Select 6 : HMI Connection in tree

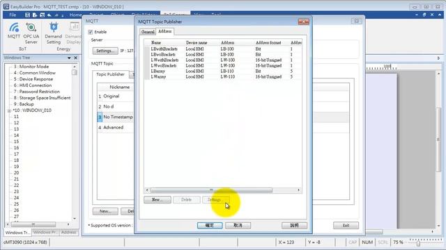click(x=33, y=85)
